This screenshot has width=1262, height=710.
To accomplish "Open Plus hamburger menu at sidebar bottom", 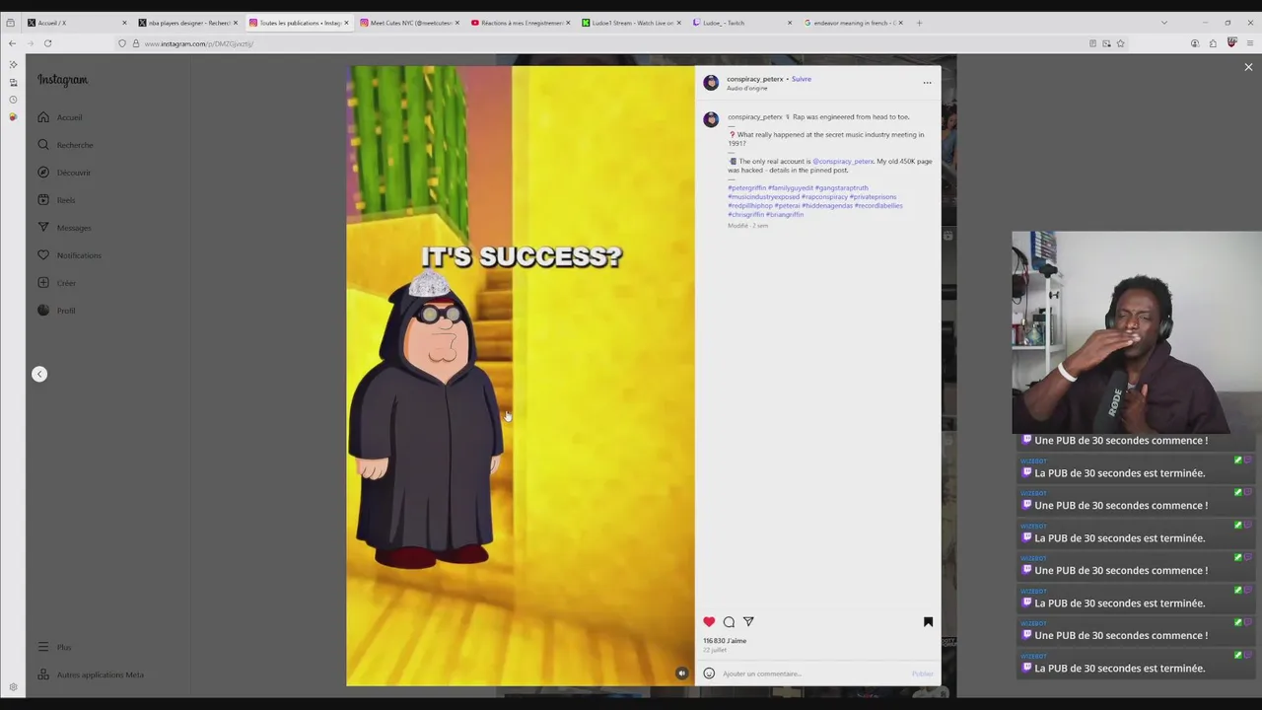I will point(43,647).
